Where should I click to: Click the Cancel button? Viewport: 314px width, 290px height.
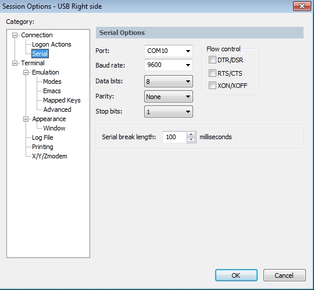[x=284, y=275]
